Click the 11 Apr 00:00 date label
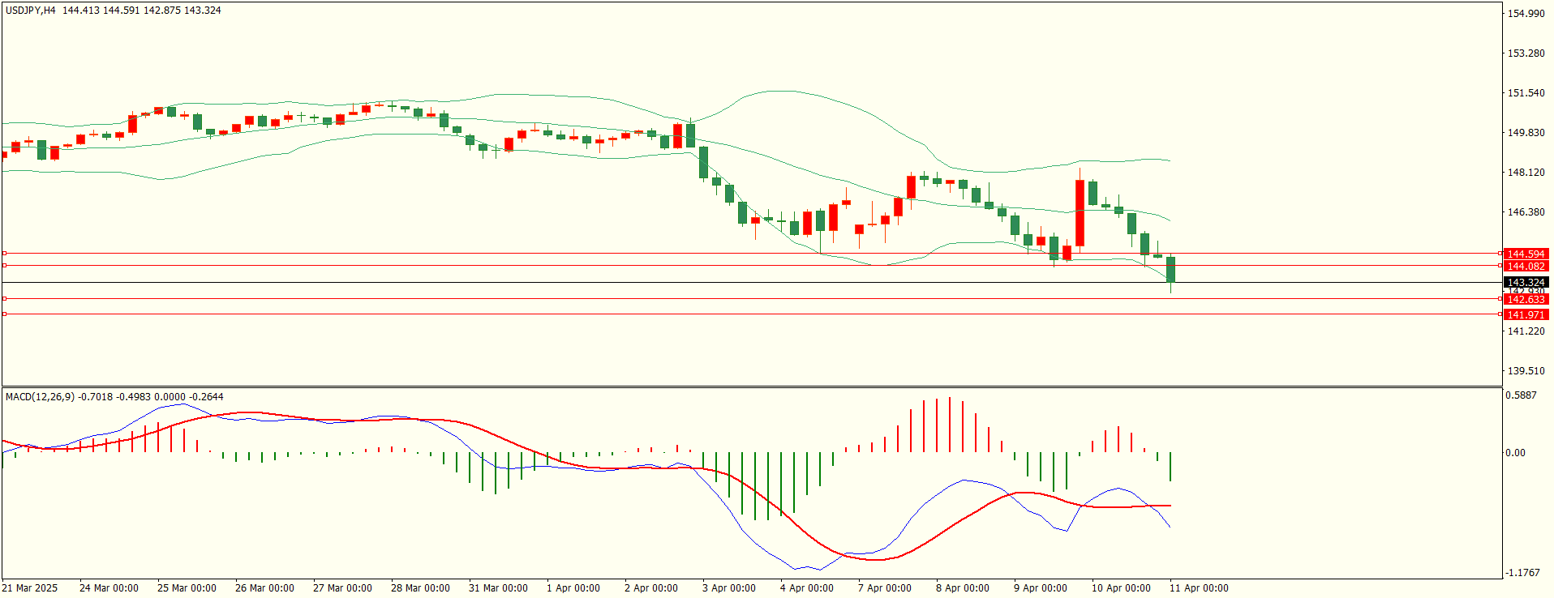 tap(1199, 588)
